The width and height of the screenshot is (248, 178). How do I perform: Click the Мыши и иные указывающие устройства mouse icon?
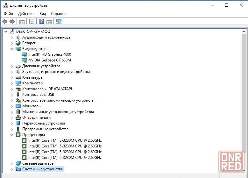pyautogui.click(x=18, y=112)
